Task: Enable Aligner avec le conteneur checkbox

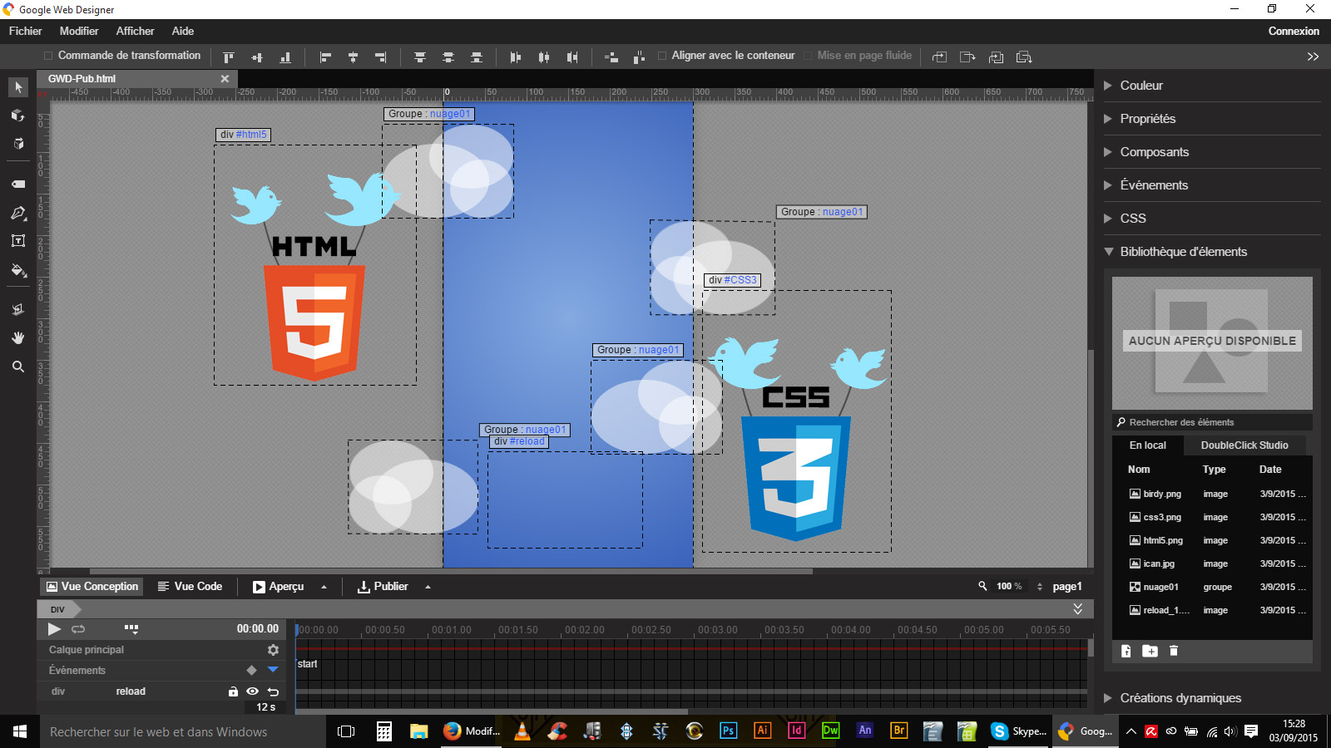Action: [662, 56]
